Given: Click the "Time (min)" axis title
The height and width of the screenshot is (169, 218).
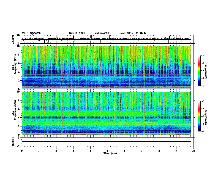Looking at the screenshot, I should coord(110,153).
